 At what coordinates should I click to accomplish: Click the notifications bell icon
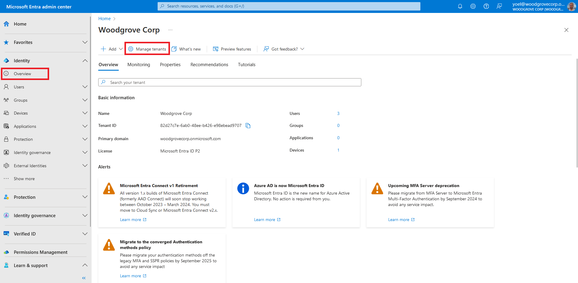click(460, 6)
